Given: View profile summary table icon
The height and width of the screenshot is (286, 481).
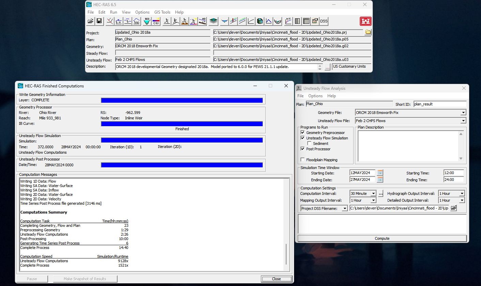Looking at the screenshot, I should [x=306, y=21].
